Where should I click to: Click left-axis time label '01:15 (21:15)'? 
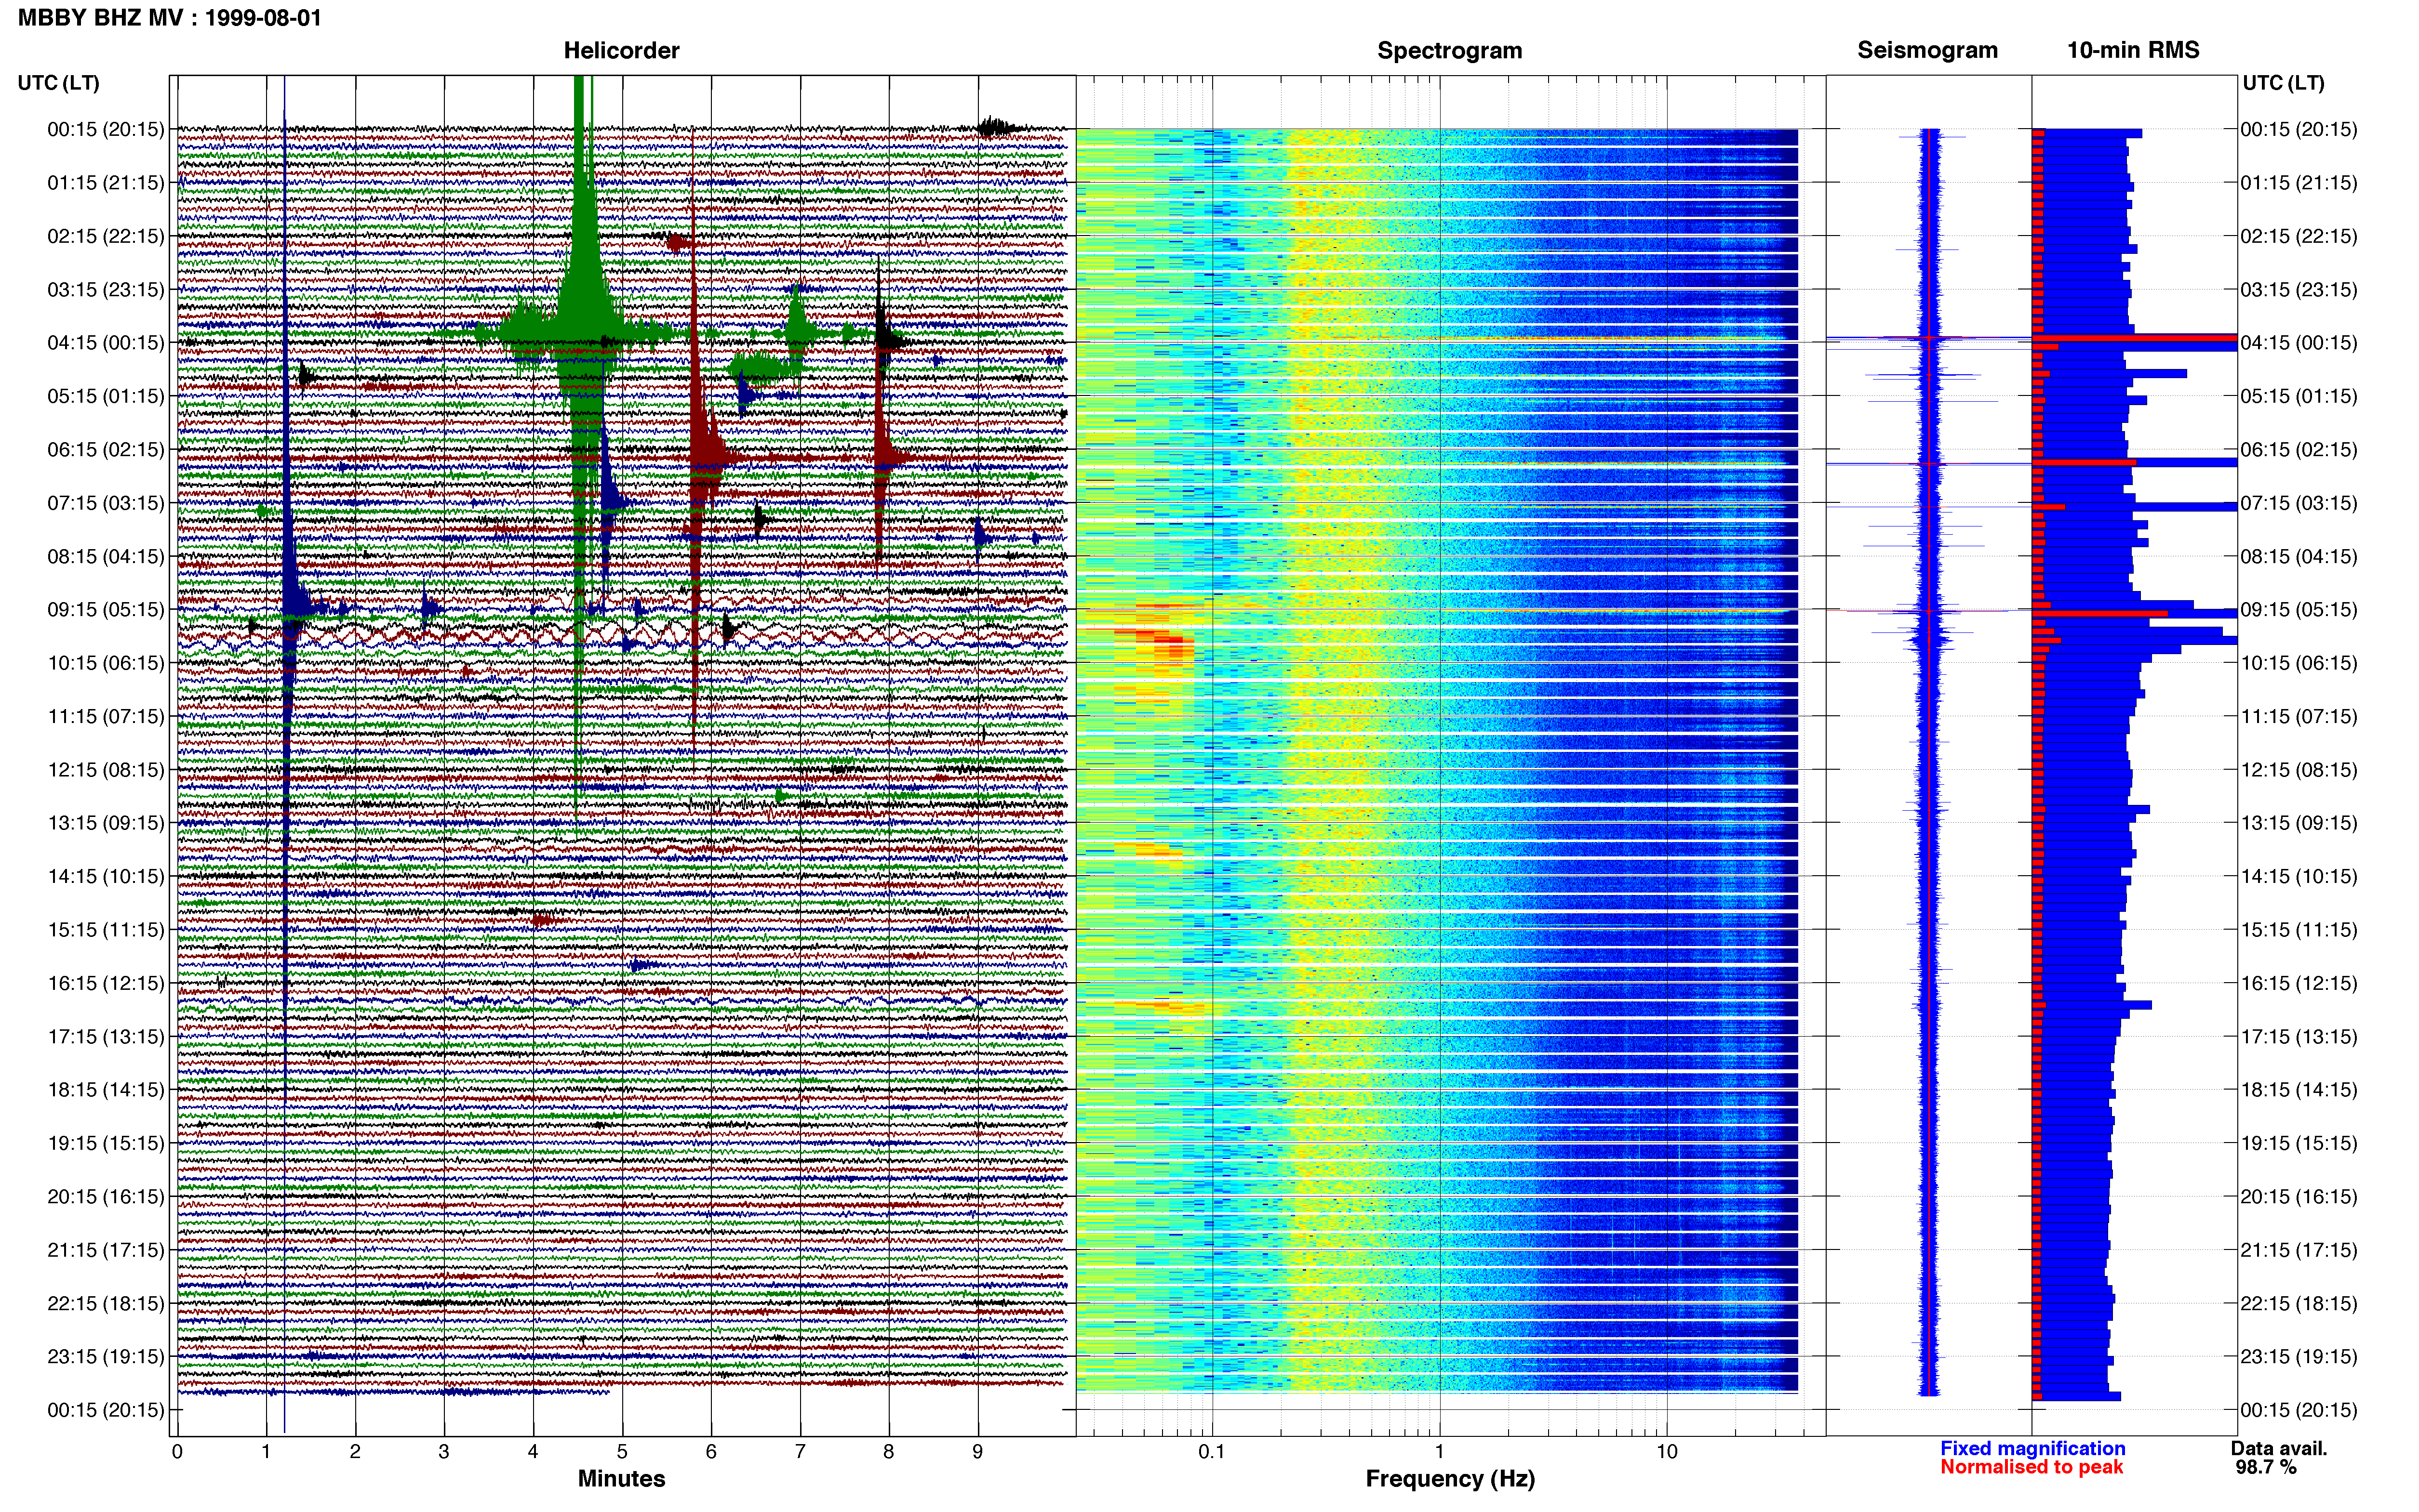pyautogui.click(x=106, y=183)
